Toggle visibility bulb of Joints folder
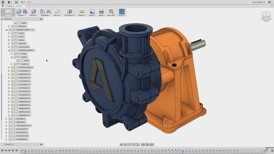Viewport: 274px width, 154px height. click(12, 37)
